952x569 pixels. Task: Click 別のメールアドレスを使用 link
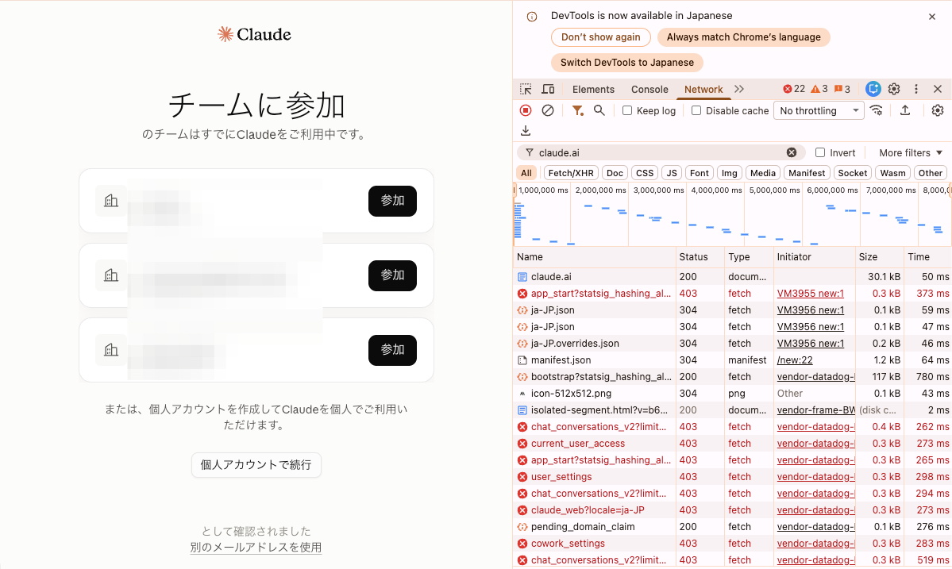[x=256, y=547]
